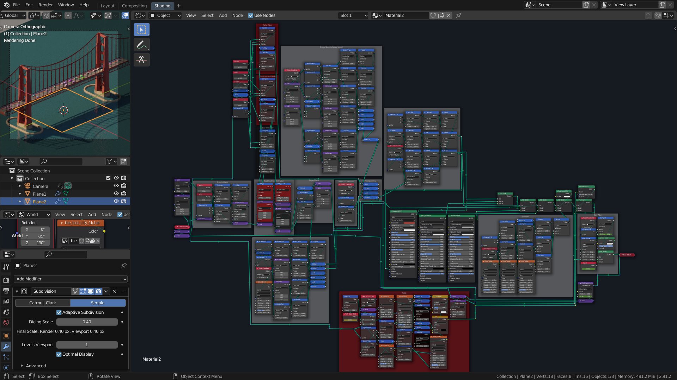This screenshot has height=380, width=677.
Task: Enable or disable Use Nodes checkbox
Action: pyautogui.click(x=251, y=15)
